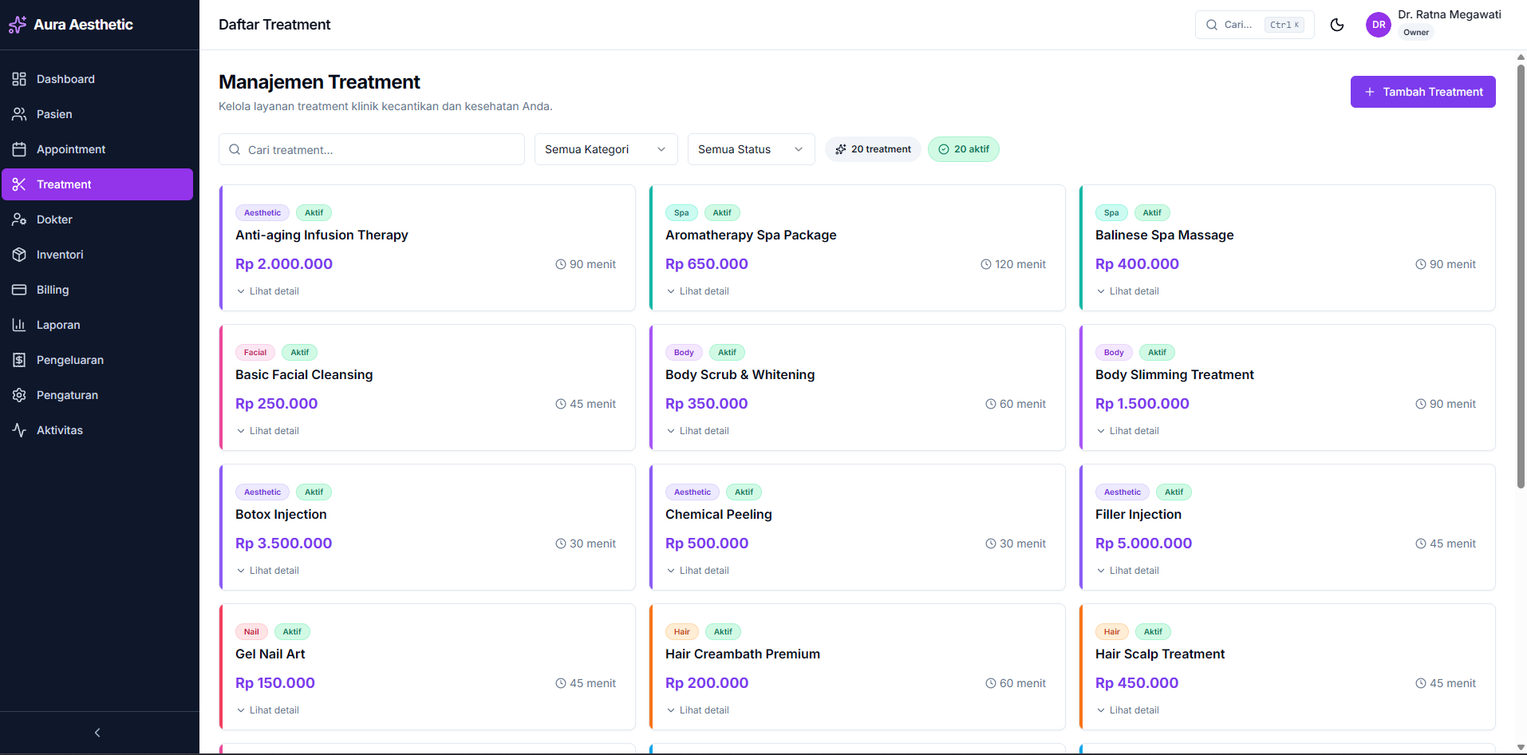The width and height of the screenshot is (1527, 755).
Task: Click the Aktivitas pulse icon in sidebar
Action: (x=19, y=430)
